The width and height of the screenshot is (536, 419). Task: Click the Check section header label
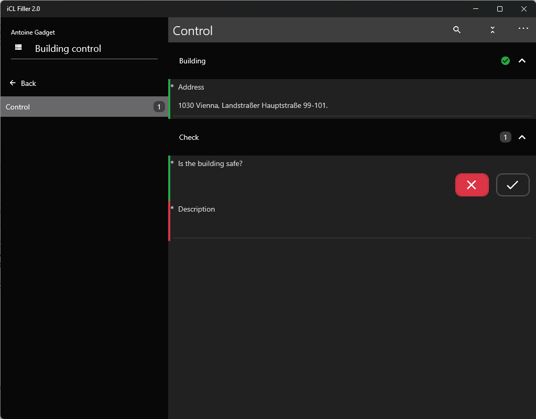pyautogui.click(x=189, y=137)
